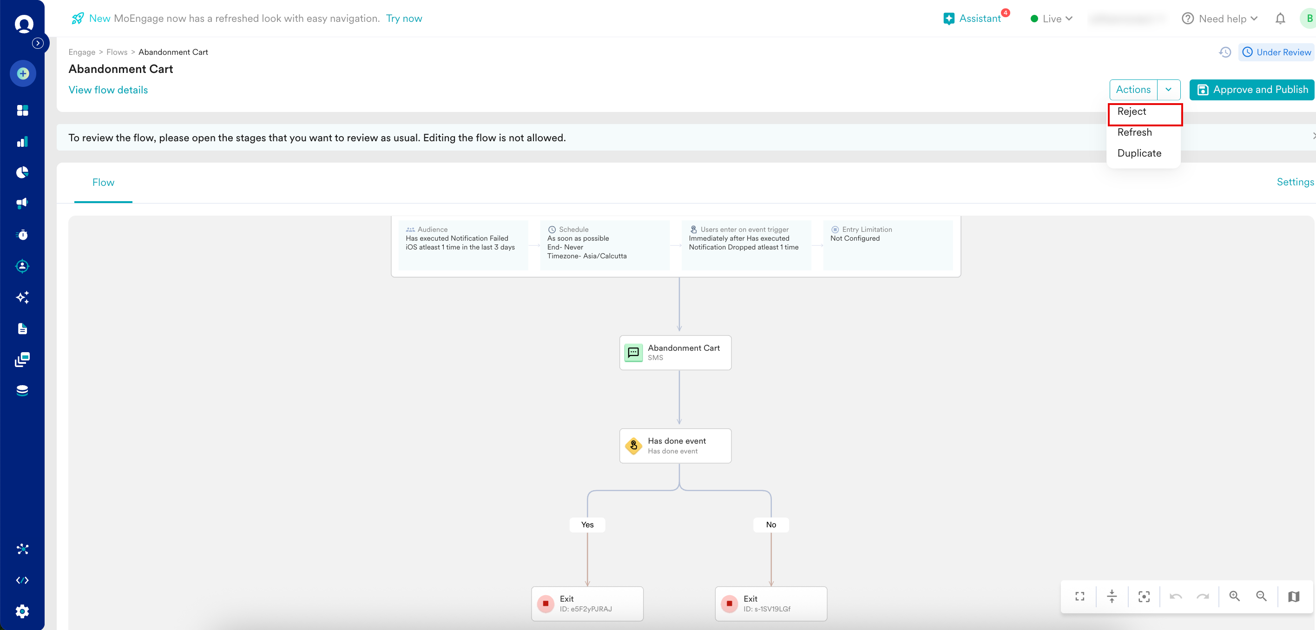This screenshot has width=1316, height=630.
Task: Open the View flow details link
Action: (108, 90)
